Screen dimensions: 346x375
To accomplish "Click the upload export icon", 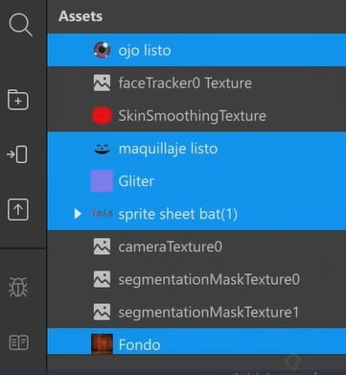I will pos(18,210).
